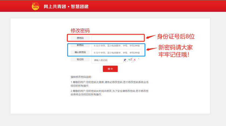The height and width of the screenshot is (126, 226).
Task: Click the 身份证号后8位 annotation text
Action: 176,36
